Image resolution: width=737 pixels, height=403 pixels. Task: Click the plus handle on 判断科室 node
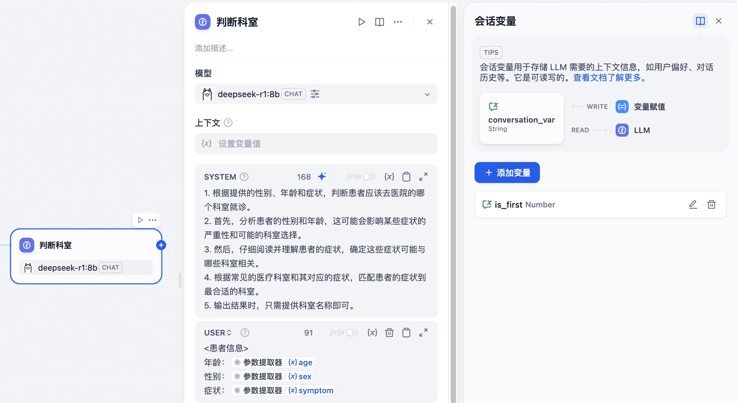point(161,245)
